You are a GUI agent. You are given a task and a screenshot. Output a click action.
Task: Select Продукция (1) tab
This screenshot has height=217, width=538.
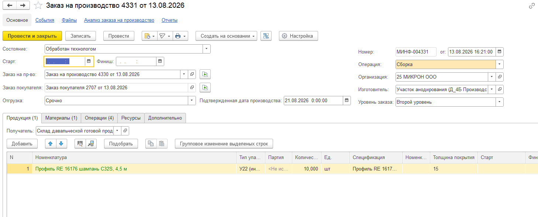(22, 118)
